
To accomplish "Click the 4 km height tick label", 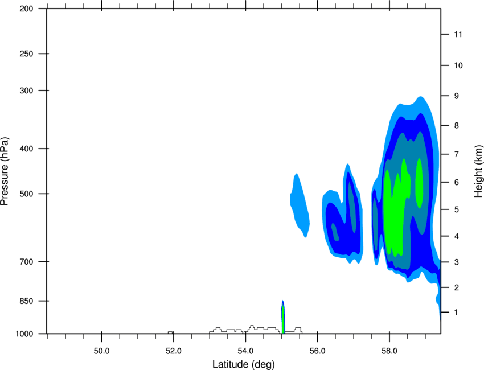I will [x=457, y=236].
